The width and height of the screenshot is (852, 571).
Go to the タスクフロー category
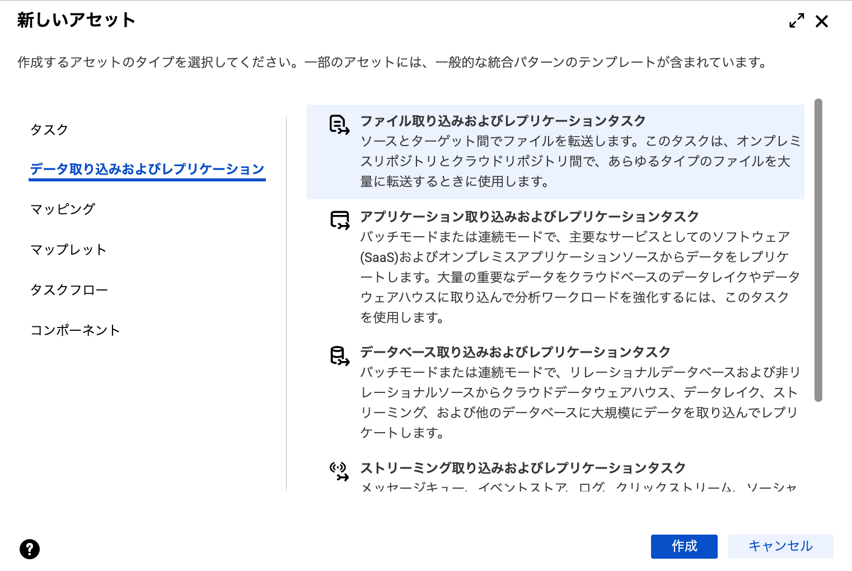click(69, 290)
